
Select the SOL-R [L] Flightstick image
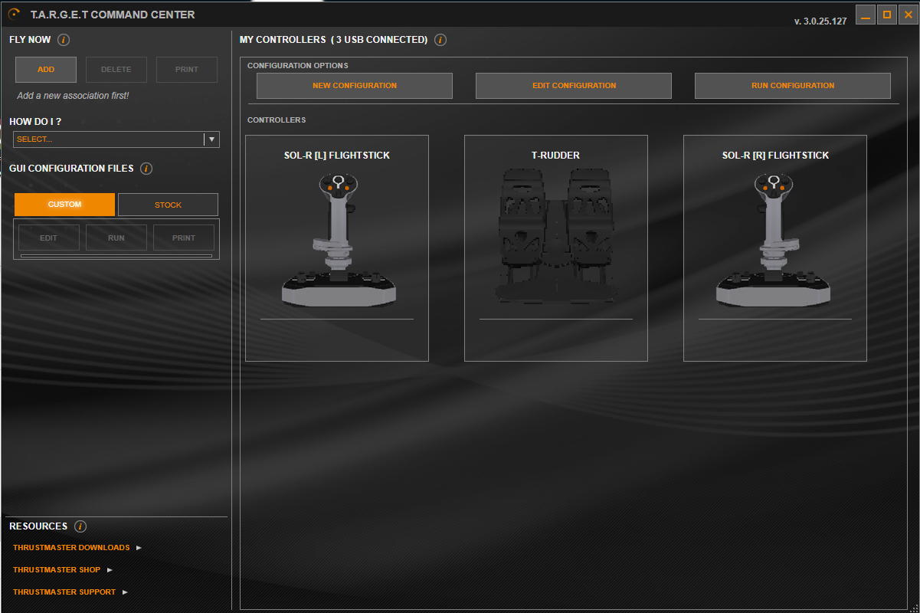[337, 239]
